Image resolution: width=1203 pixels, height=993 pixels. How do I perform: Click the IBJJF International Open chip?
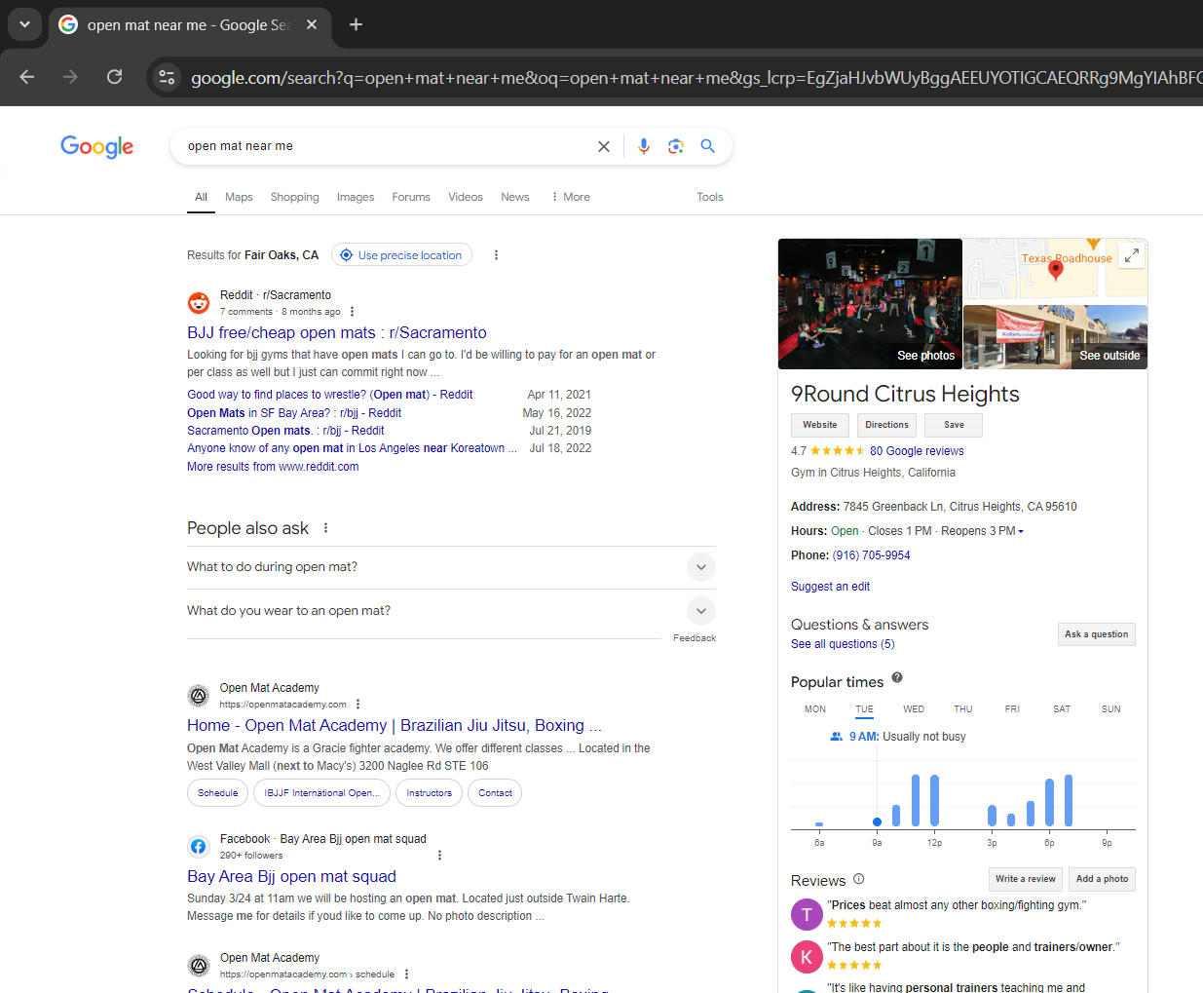coord(322,793)
